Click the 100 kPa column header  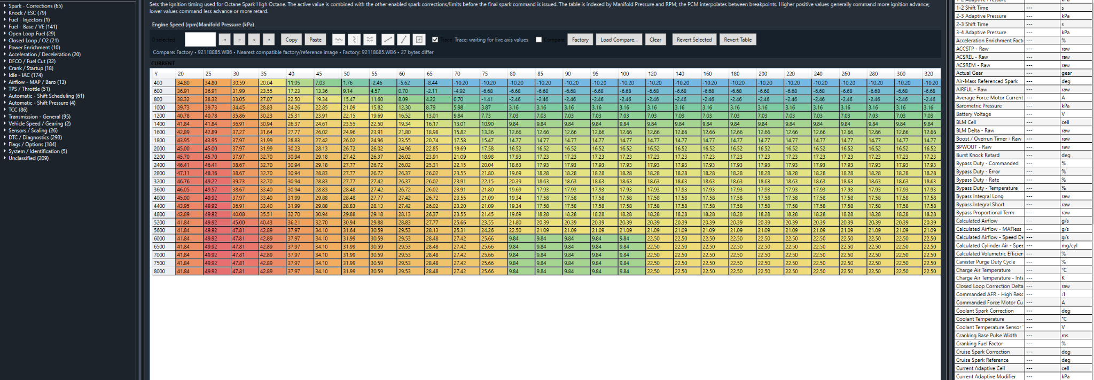click(632, 74)
